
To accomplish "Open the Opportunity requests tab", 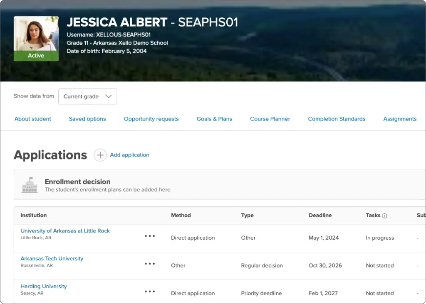I will (151, 119).
